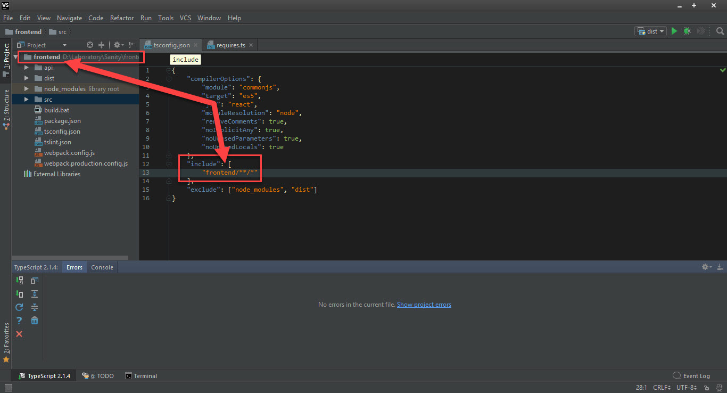Screen dimensions: 727x393
Task: Expand all errors in TypeScript panel
Action: point(35,294)
